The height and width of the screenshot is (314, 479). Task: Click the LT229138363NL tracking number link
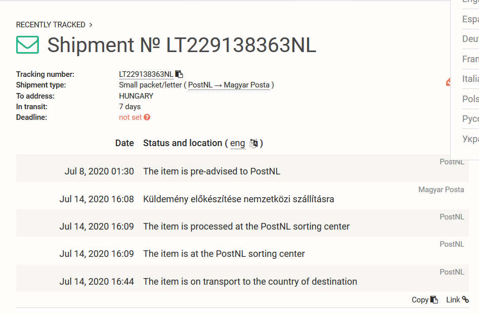[x=146, y=74]
